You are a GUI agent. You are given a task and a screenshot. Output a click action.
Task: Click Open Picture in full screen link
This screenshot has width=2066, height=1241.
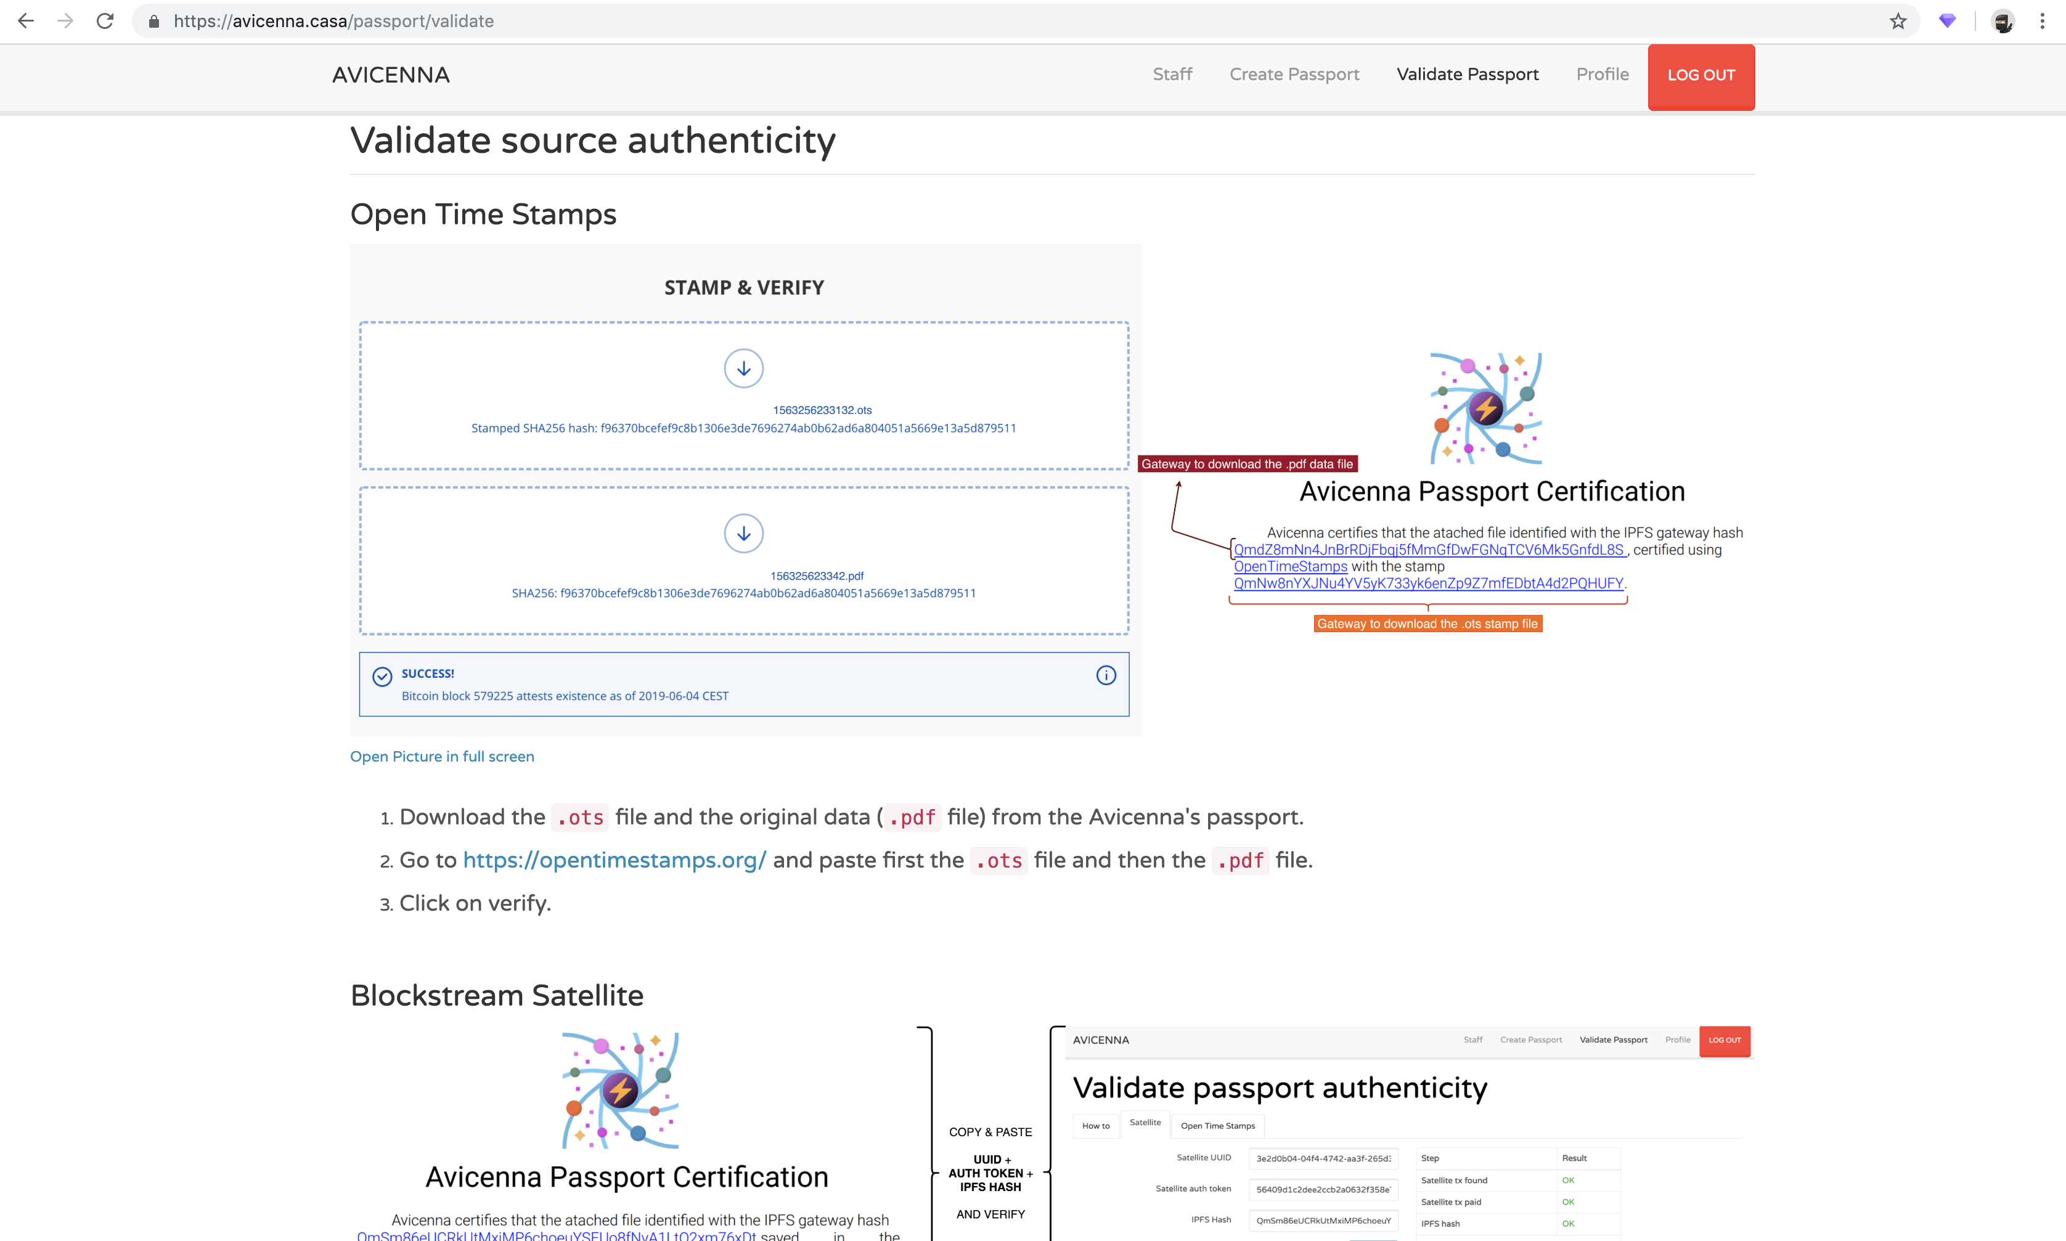click(442, 756)
